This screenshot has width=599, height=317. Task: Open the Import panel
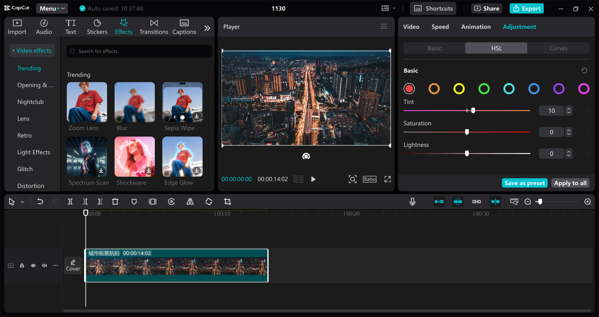[17, 27]
